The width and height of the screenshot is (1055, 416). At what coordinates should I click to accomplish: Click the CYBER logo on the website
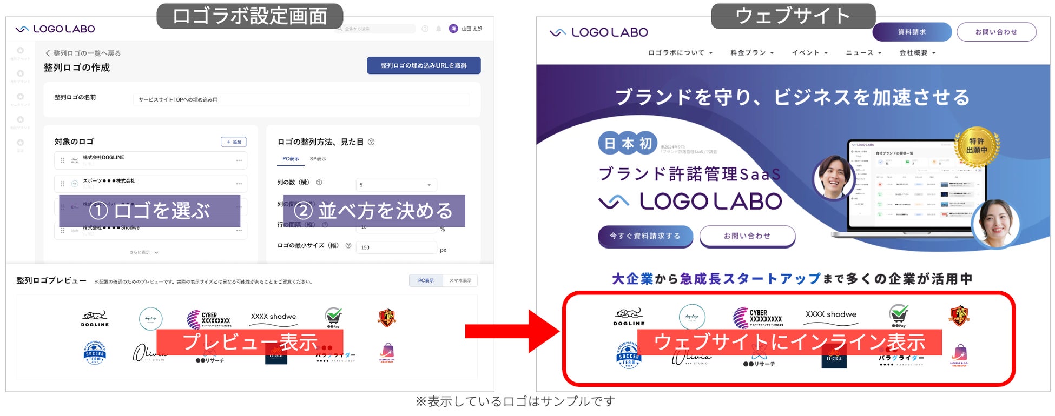coord(757,317)
